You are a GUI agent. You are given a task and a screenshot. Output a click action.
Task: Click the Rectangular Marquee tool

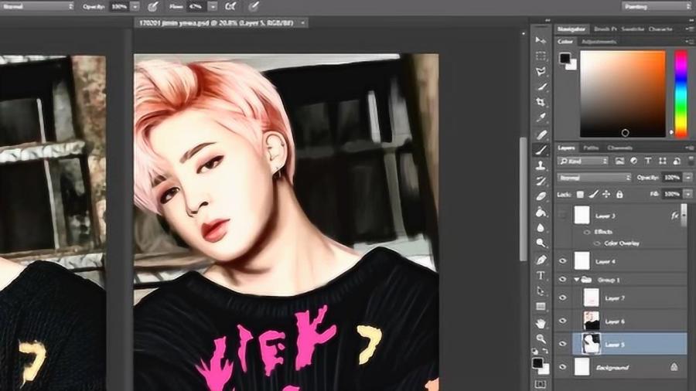541,56
